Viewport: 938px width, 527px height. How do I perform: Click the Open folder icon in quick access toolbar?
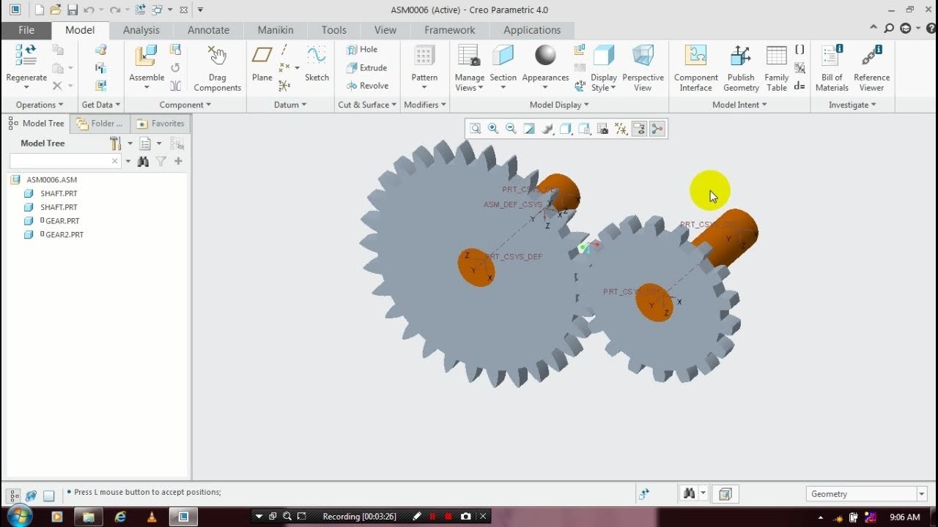(56, 10)
